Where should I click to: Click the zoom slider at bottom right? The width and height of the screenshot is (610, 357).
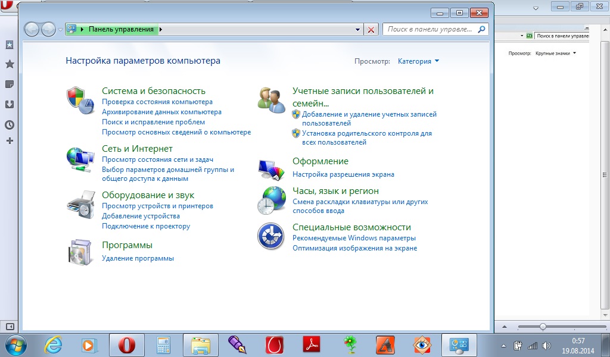point(543,327)
